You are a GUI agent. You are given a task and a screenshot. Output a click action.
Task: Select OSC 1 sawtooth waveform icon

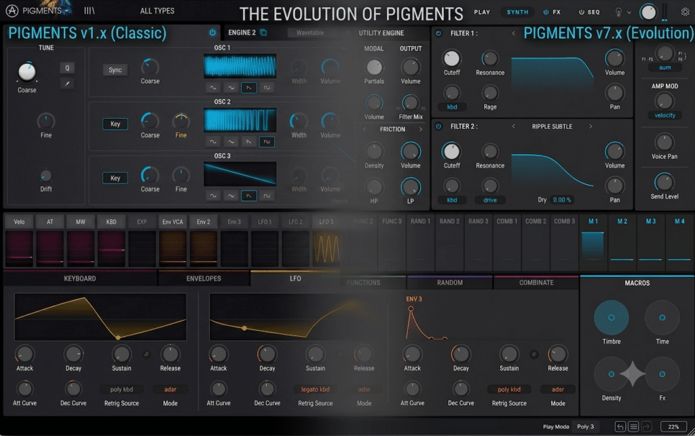click(x=248, y=88)
